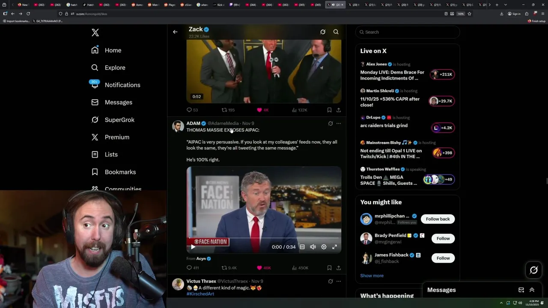The image size is (548, 308).
Task: Share the ADAM post
Action: [x=339, y=268]
